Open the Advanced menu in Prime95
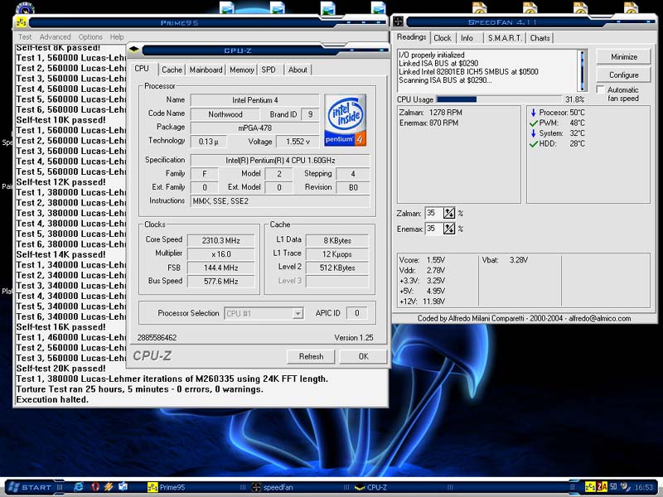663x497 pixels. click(x=55, y=37)
